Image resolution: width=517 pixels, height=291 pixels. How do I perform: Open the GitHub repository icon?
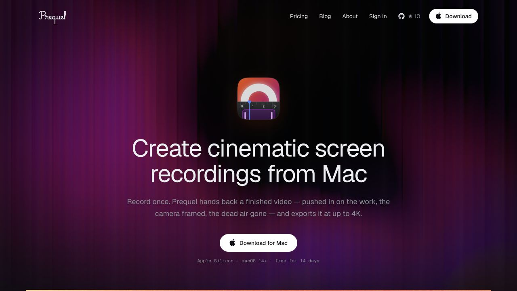[401, 16]
